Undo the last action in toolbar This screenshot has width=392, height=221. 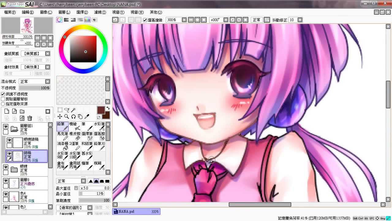(x=115, y=20)
